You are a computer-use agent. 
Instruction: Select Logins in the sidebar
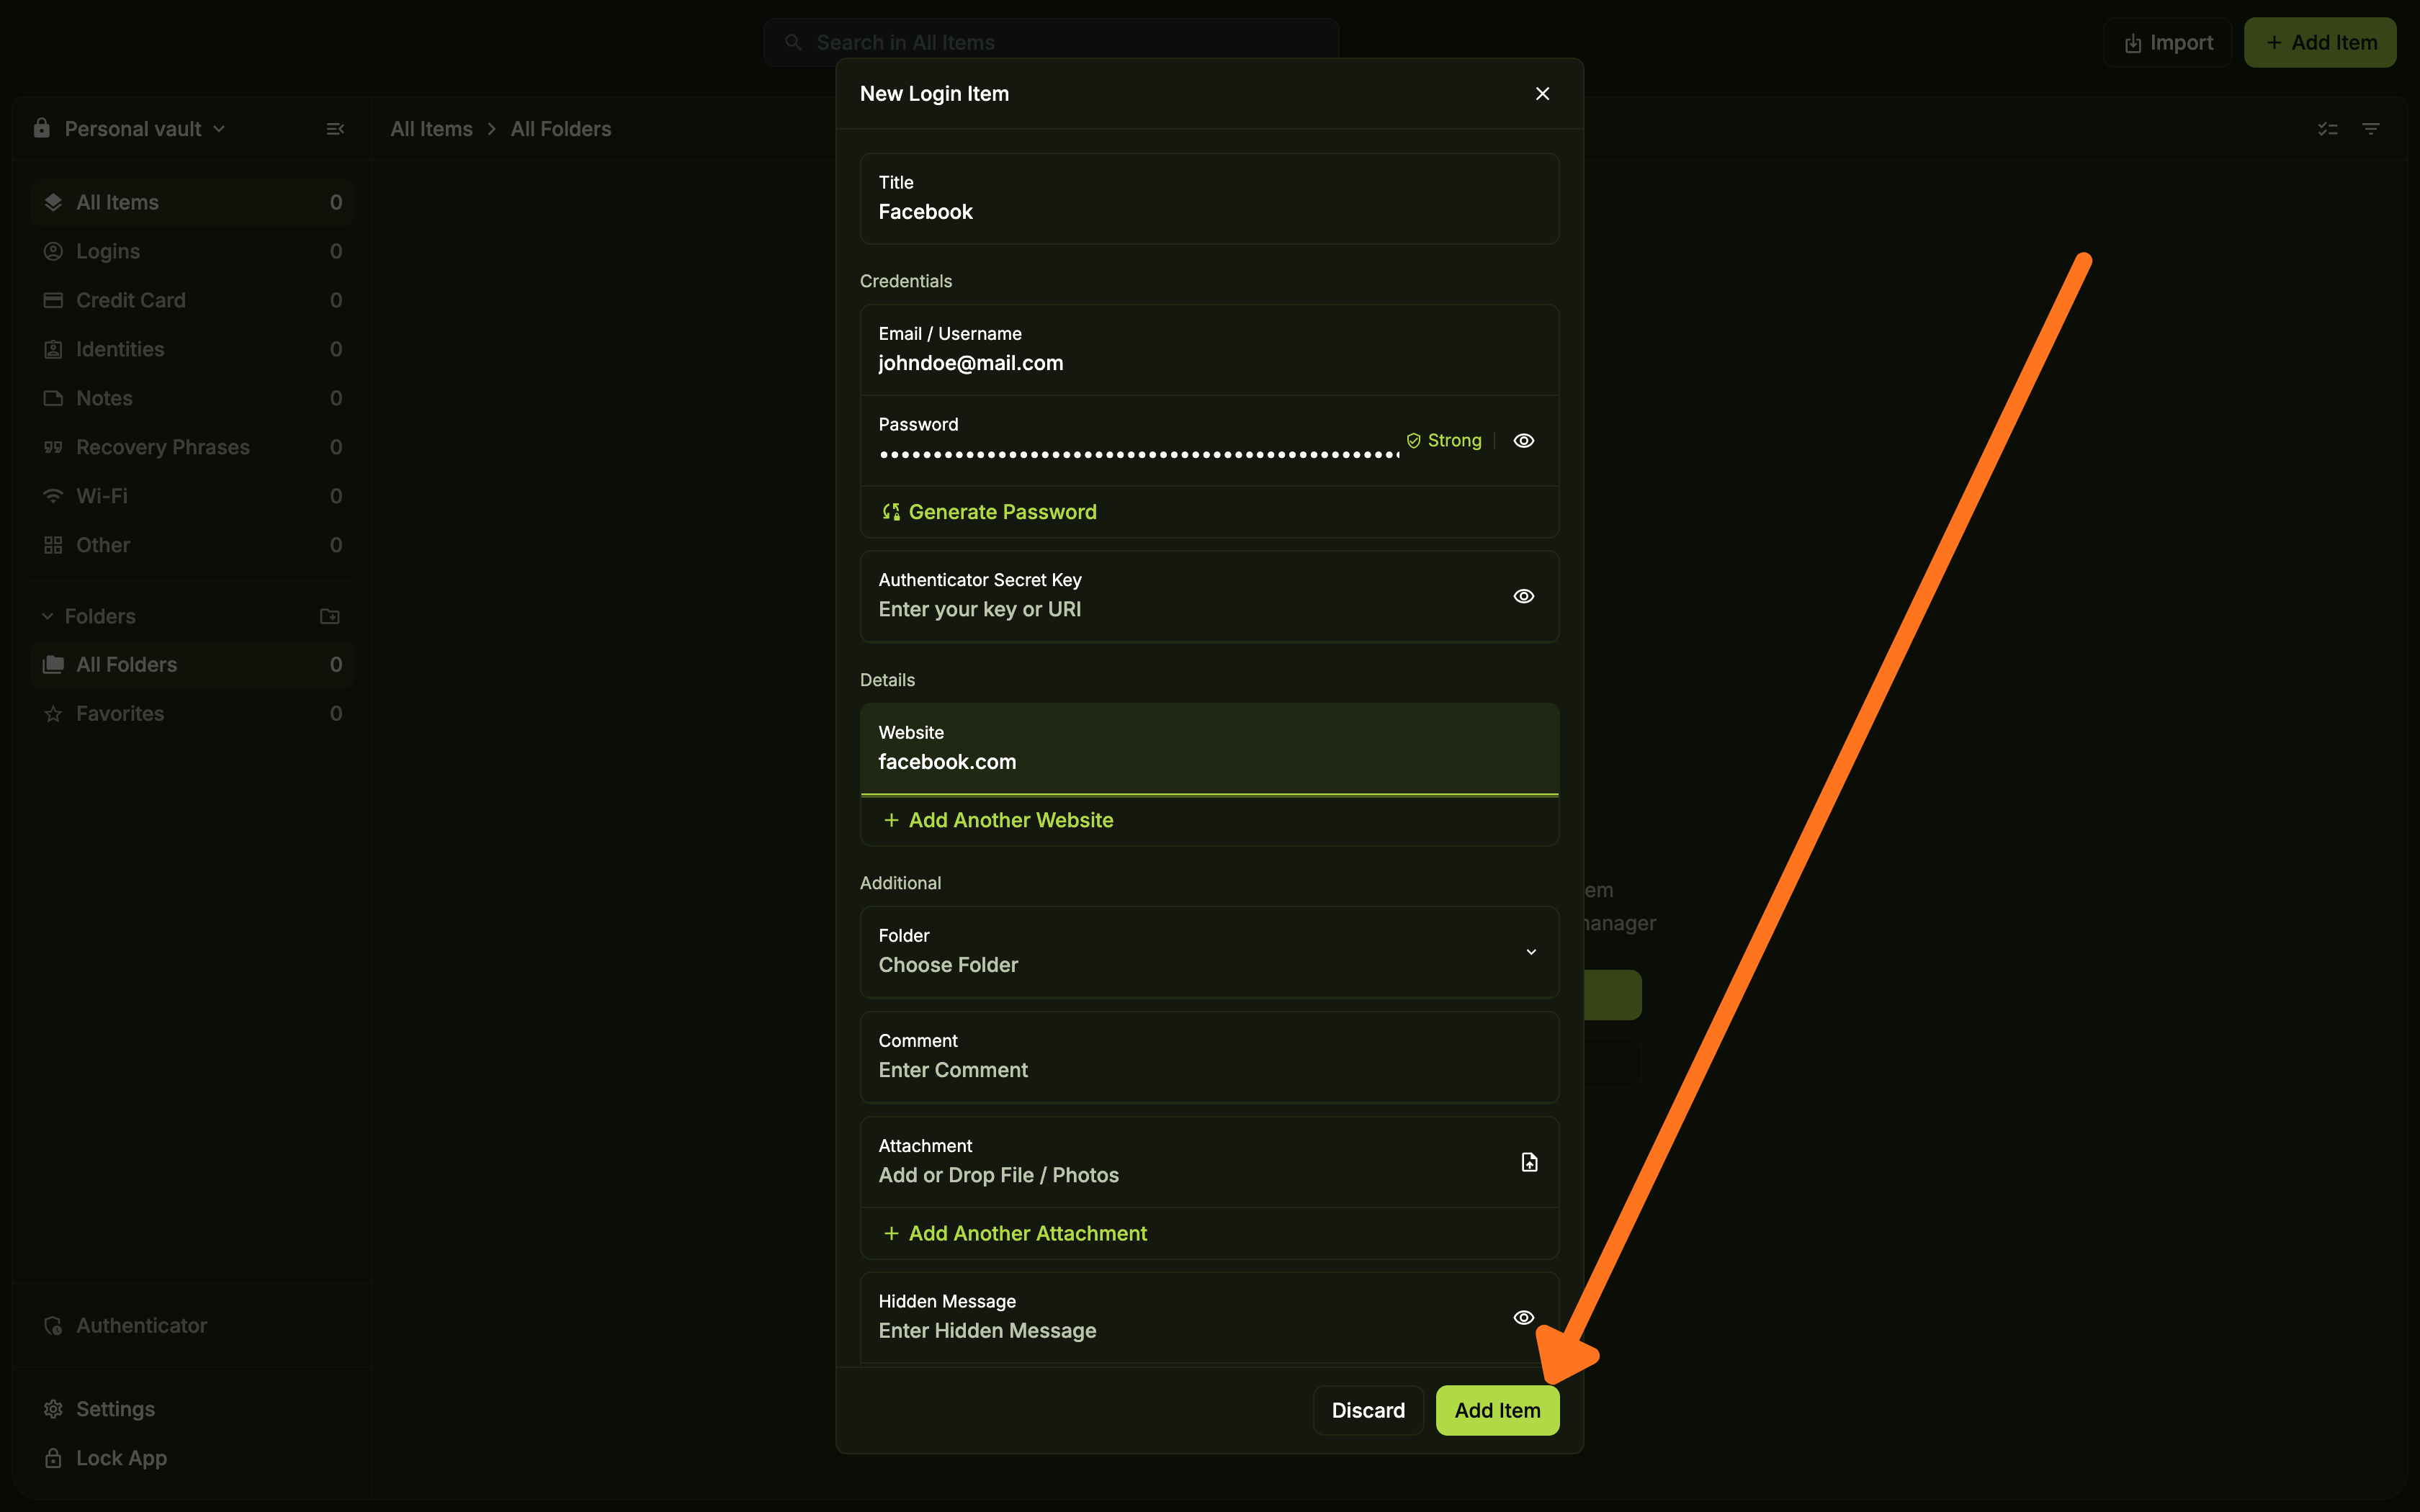point(192,251)
